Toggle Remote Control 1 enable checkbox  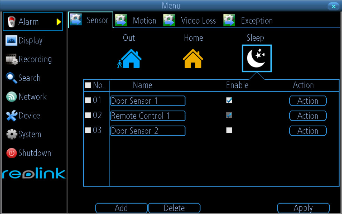[x=229, y=115]
